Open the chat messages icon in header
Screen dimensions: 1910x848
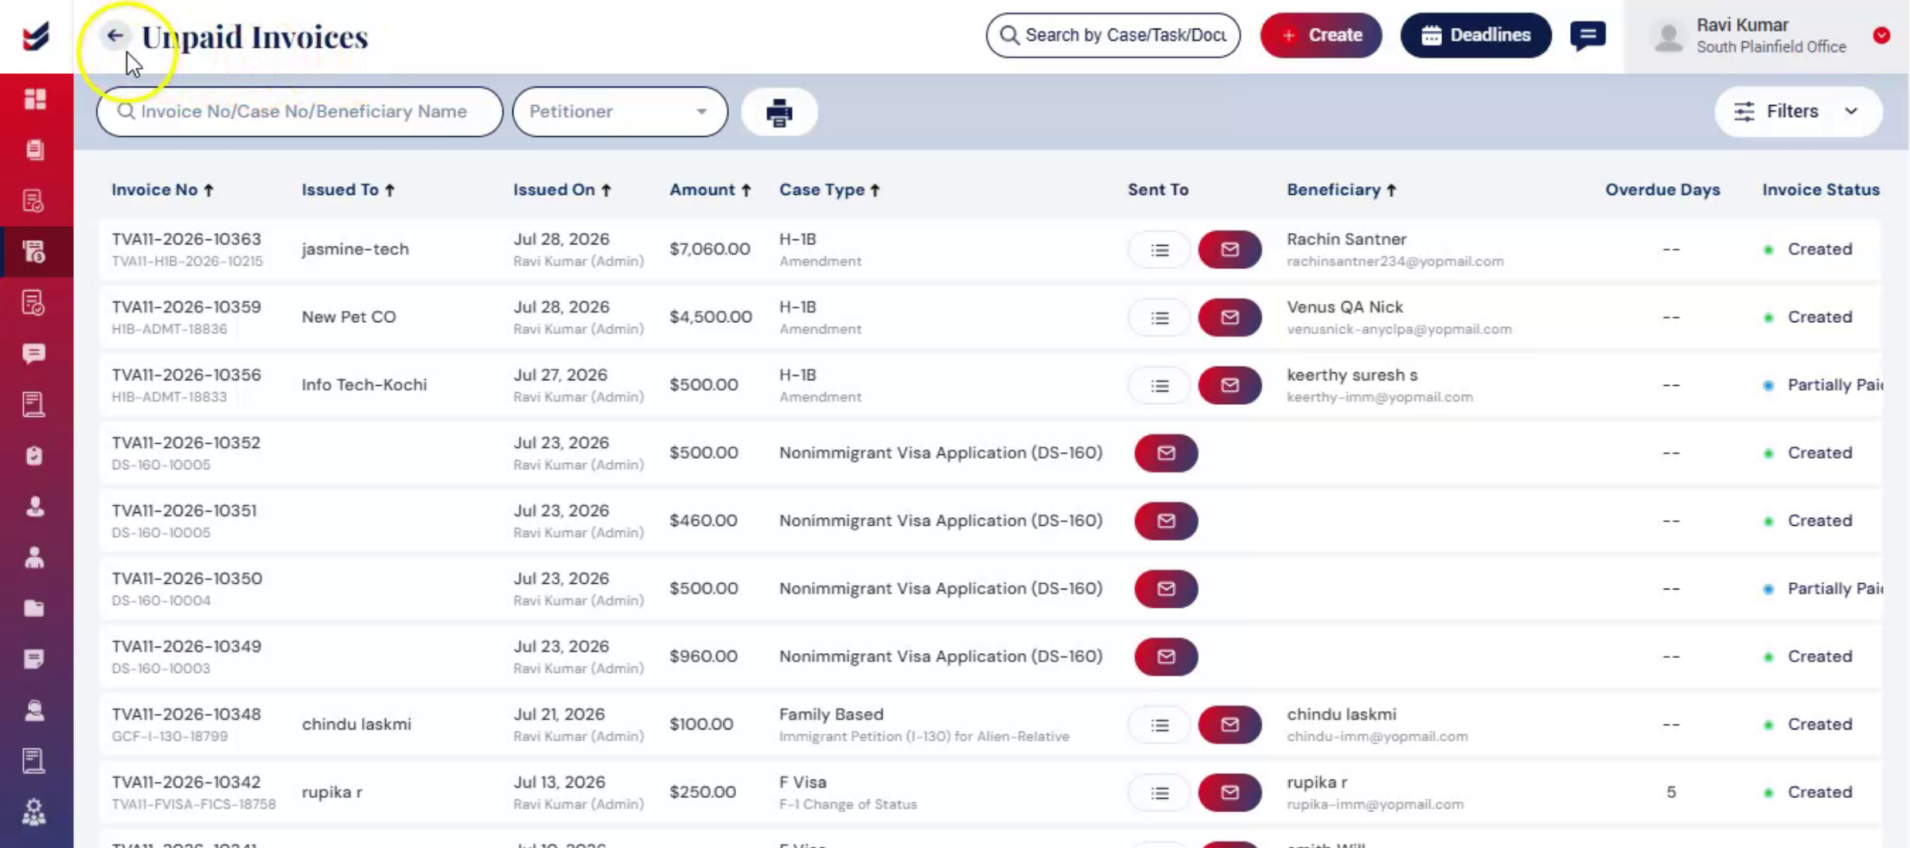[x=1588, y=36]
